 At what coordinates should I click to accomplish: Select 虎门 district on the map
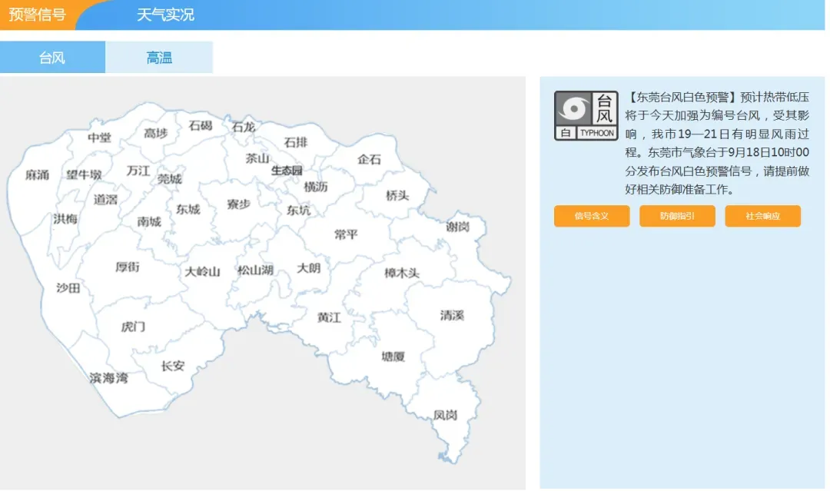coord(133,327)
